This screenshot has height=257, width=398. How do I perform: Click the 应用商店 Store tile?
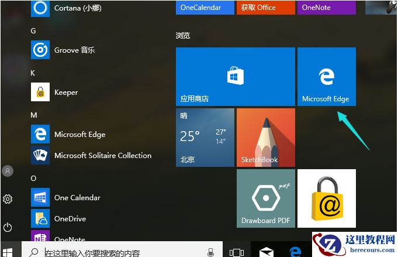pyautogui.click(x=236, y=77)
